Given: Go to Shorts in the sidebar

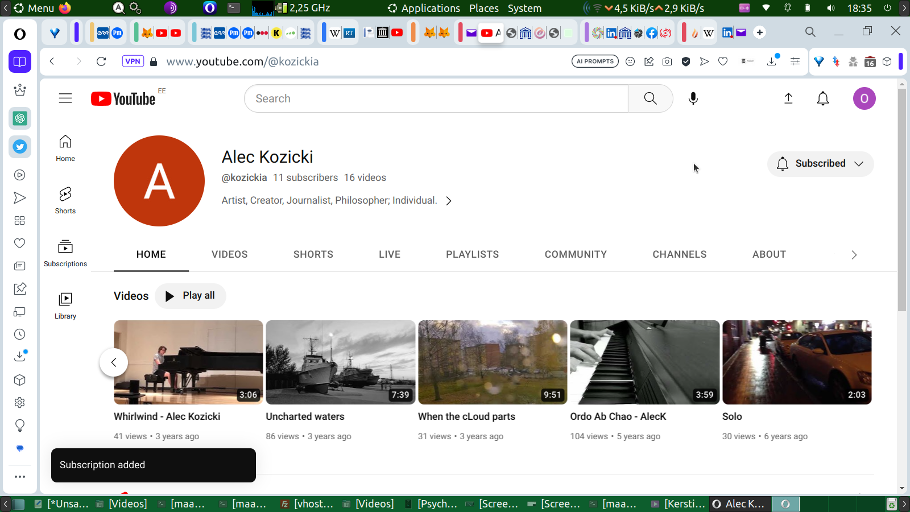Looking at the screenshot, I should pos(65,200).
